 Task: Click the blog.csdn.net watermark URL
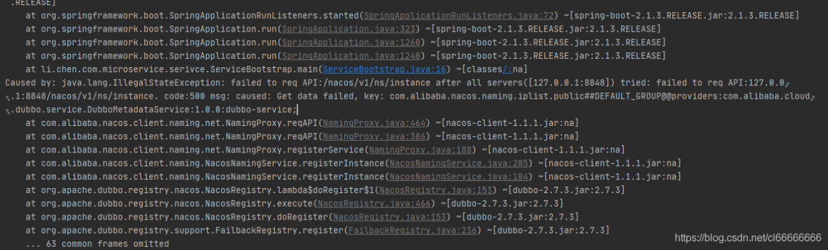(x=748, y=237)
